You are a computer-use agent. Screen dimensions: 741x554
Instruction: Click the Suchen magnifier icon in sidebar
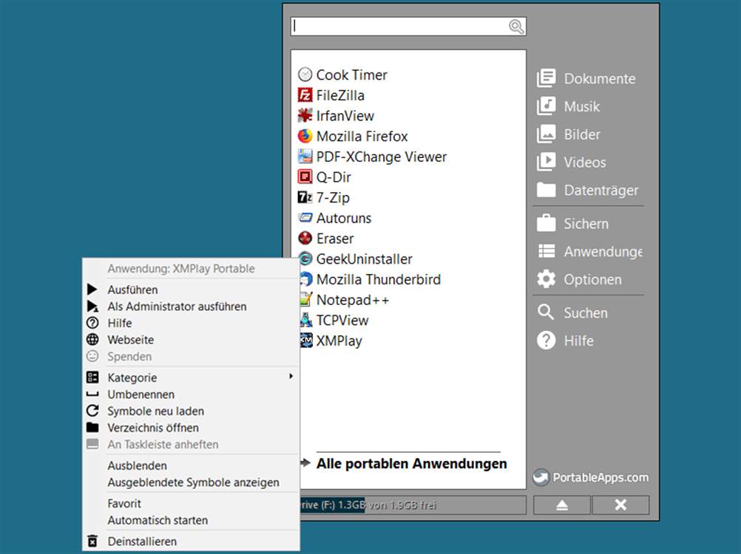(547, 312)
